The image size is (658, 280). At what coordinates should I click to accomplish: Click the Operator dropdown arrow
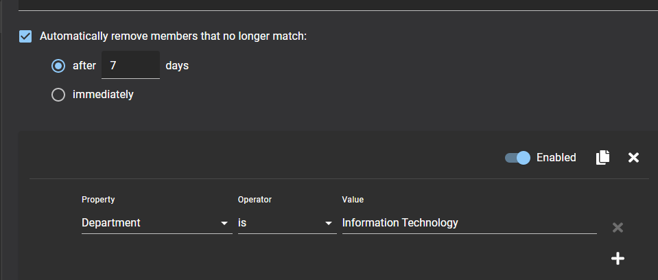tap(328, 224)
